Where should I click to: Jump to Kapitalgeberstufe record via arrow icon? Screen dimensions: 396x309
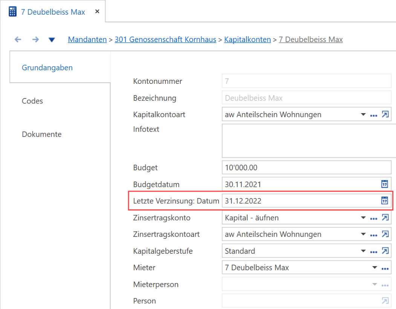point(385,251)
